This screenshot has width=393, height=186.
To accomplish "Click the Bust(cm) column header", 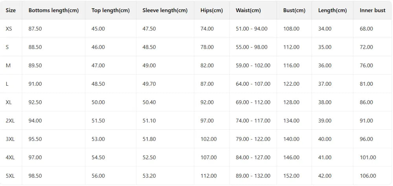I will click(294, 11).
